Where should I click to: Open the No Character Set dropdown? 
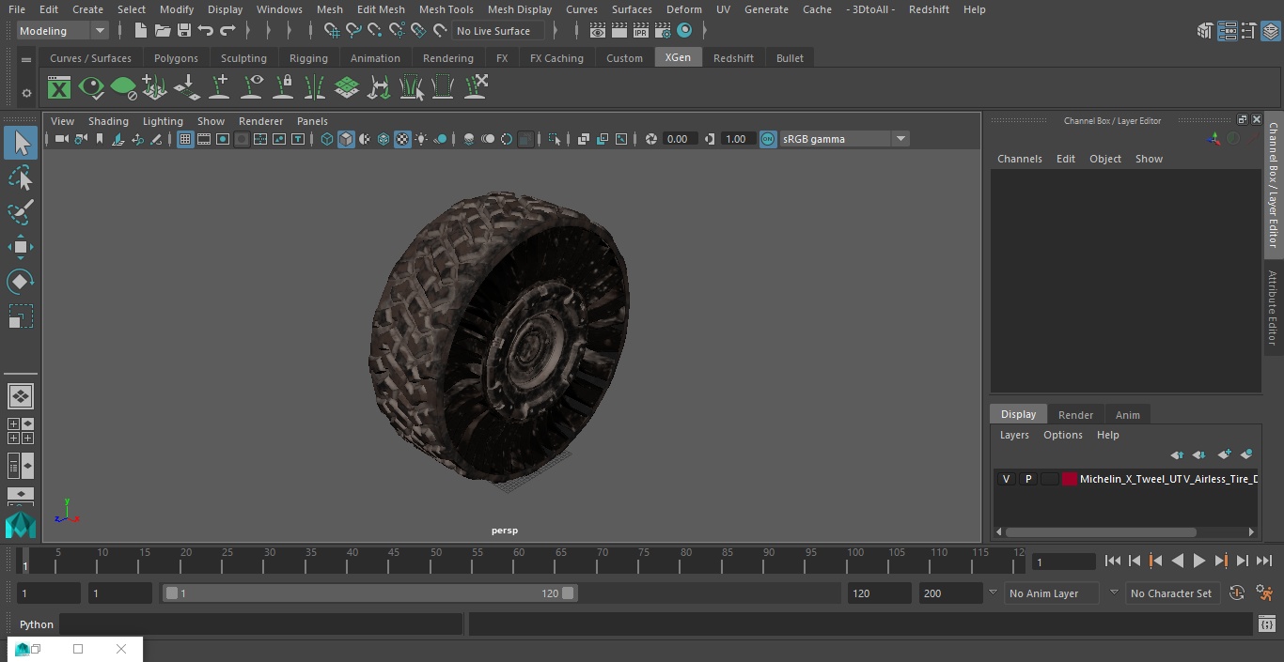click(x=1171, y=593)
